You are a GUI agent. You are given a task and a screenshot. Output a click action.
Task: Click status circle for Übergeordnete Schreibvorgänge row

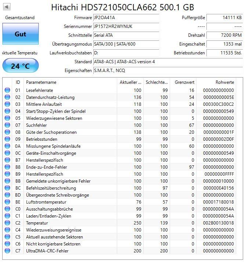7,195
